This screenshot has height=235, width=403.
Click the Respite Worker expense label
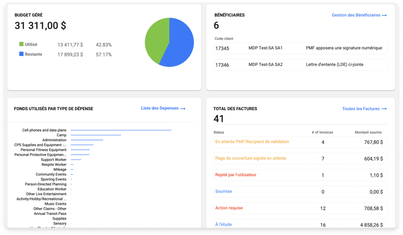click(54, 164)
